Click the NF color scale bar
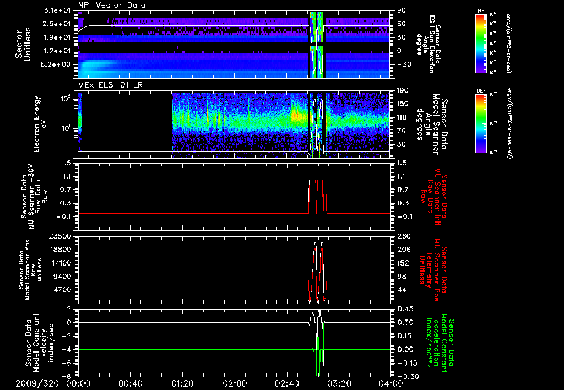The width and height of the screenshot is (564, 390). (x=480, y=44)
